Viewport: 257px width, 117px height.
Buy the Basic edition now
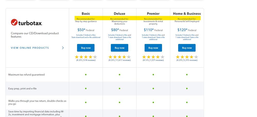tap(86, 48)
